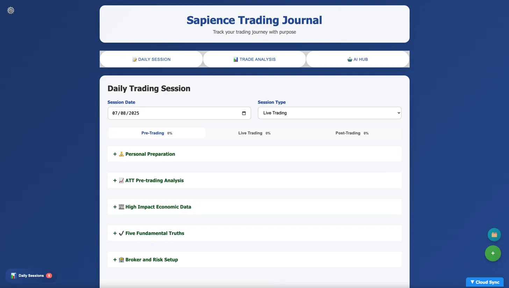Click the chart icon on Daily Sessions badge
This screenshot has width=509, height=288.
[13, 275]
